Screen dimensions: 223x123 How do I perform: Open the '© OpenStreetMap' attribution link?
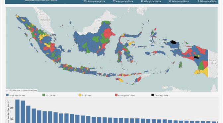[29, 90]
